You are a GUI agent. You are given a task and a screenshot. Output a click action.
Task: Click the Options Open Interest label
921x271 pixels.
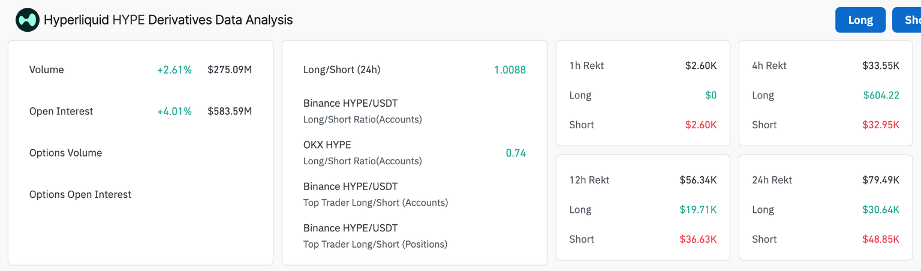pos(80,194)
